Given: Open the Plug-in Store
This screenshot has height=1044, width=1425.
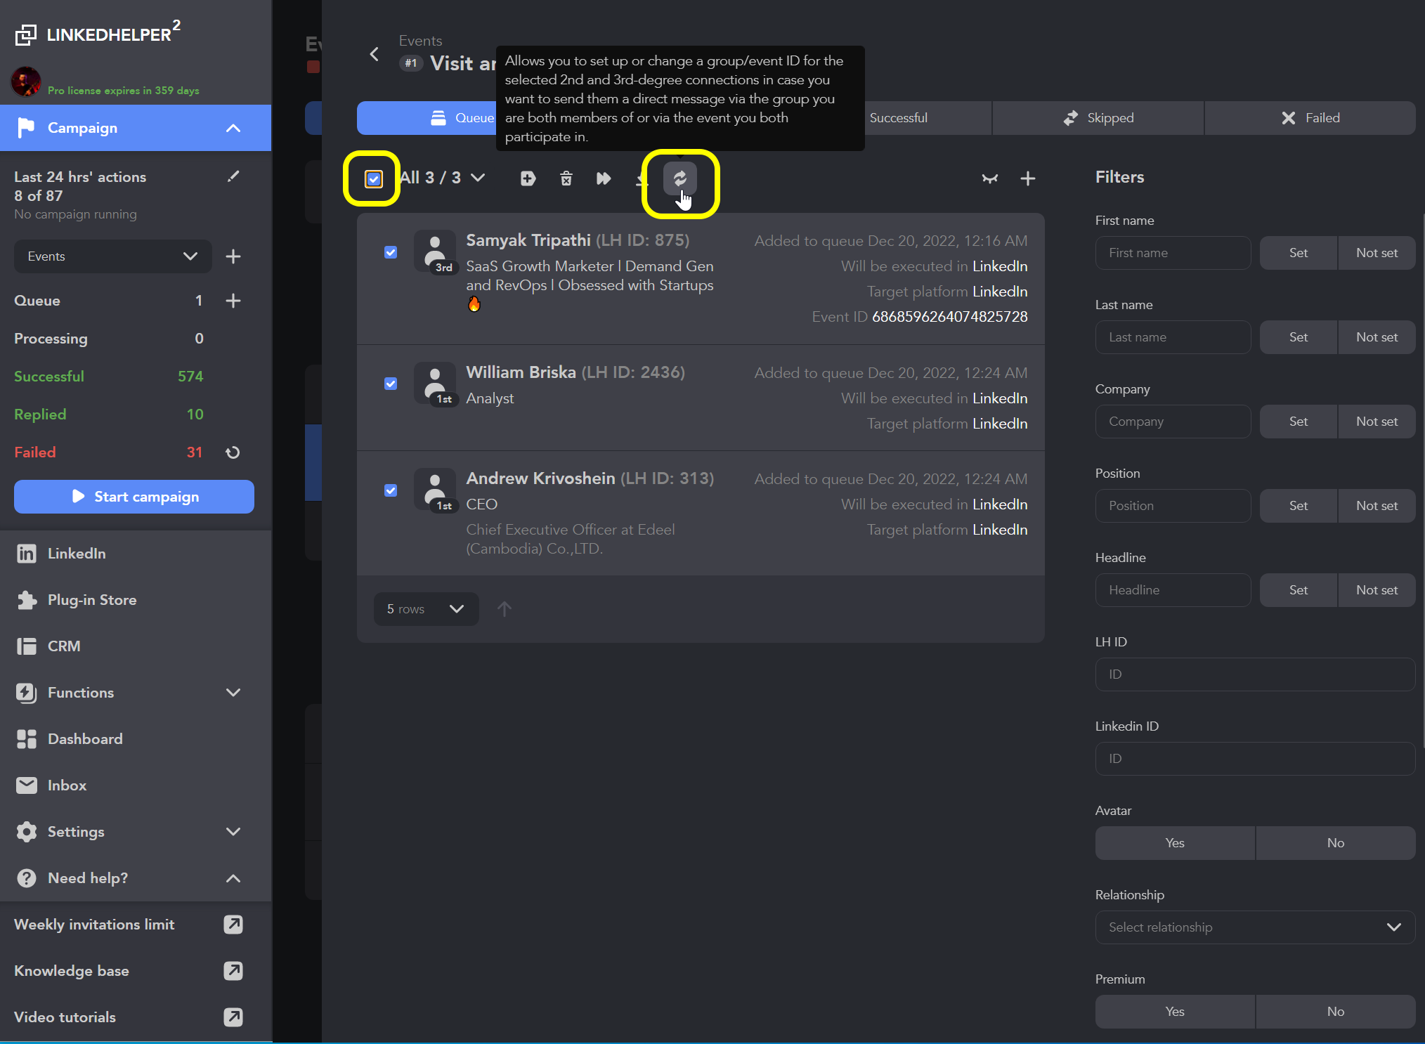Looking at the screenshot, I should [136, 600].
